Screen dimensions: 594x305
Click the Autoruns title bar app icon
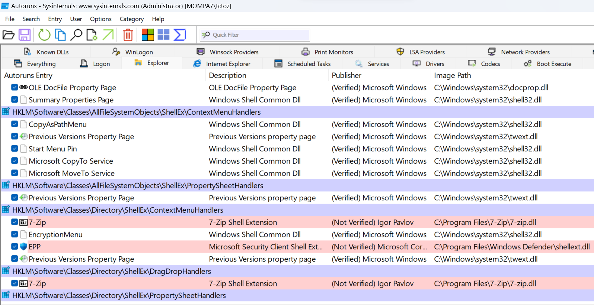tap(5, 6)
